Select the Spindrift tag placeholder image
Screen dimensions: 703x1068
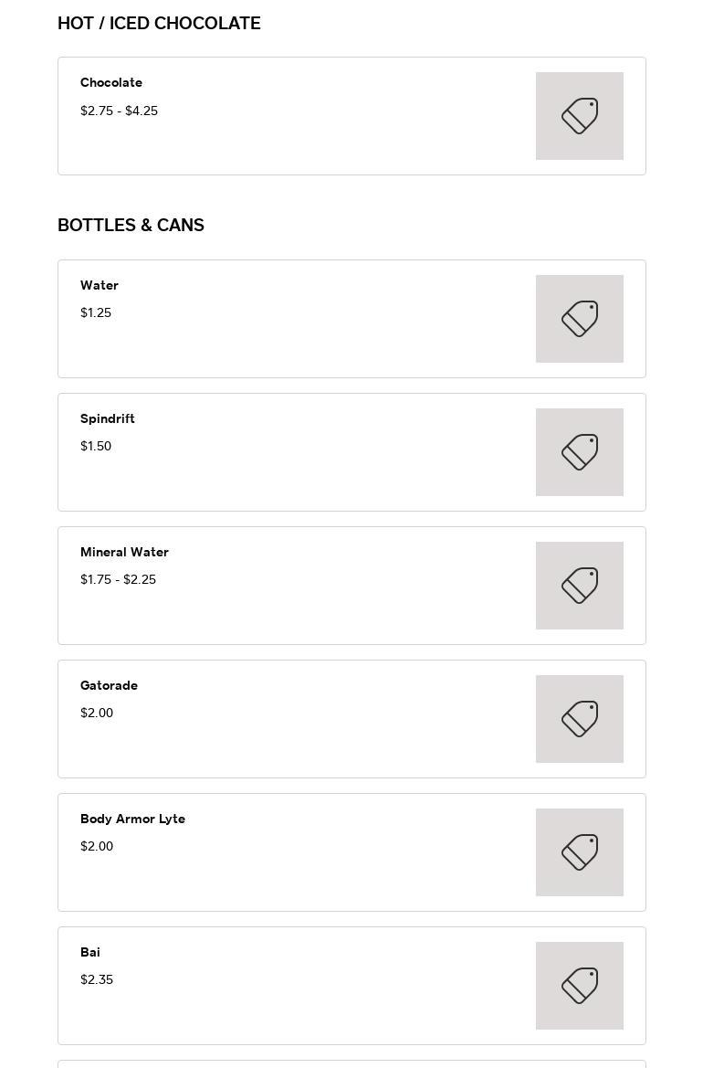580,452
